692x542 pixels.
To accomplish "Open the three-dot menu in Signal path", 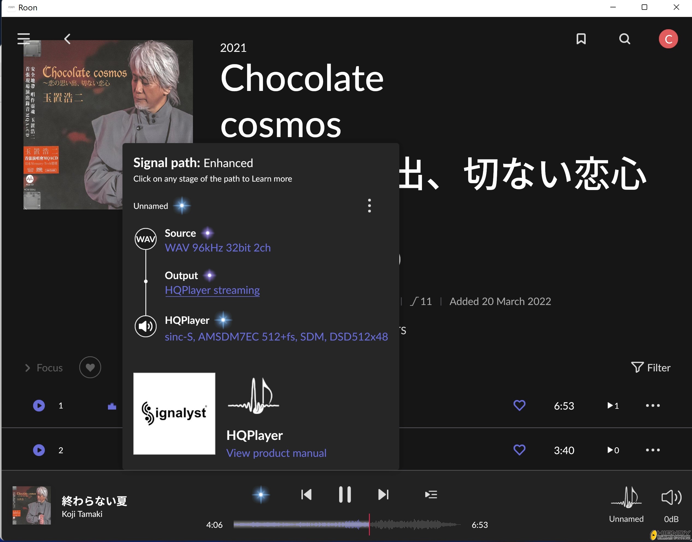I will tap(369, 206).
